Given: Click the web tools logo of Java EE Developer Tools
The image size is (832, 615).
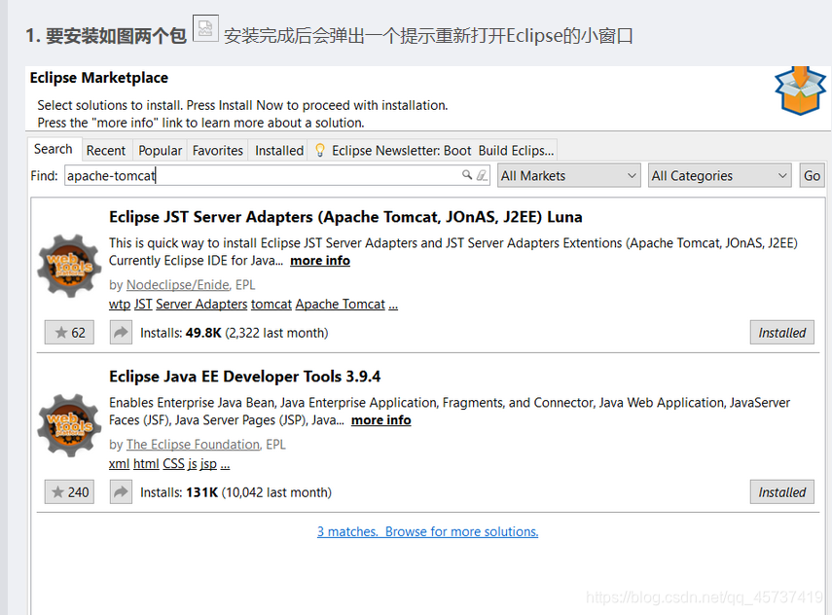Looking at the screenshot, I should [x=69, y=425].
